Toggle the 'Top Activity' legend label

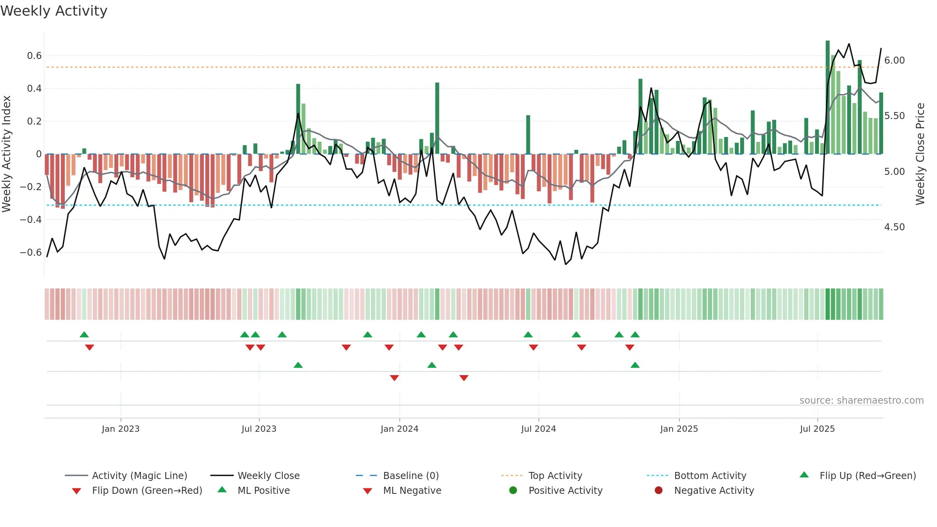pos(556,475)
